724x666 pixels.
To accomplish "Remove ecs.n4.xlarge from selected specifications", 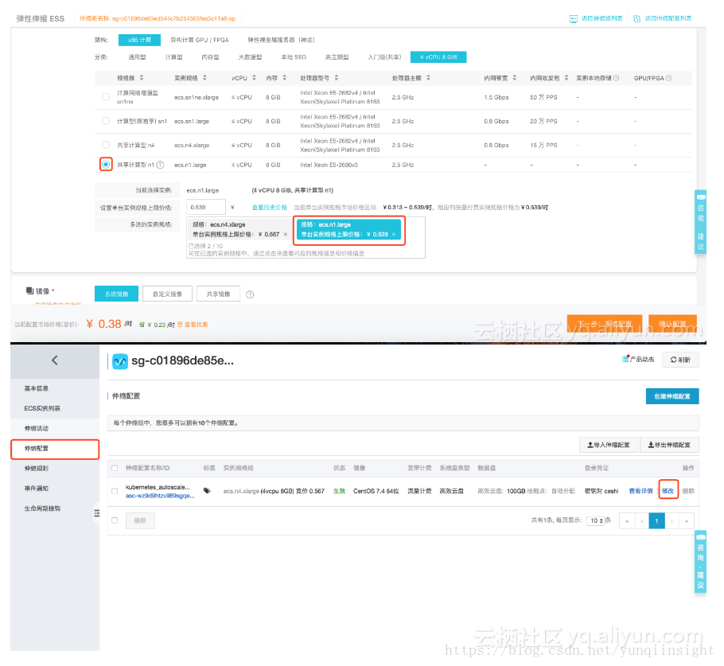I will click(286, 235).
